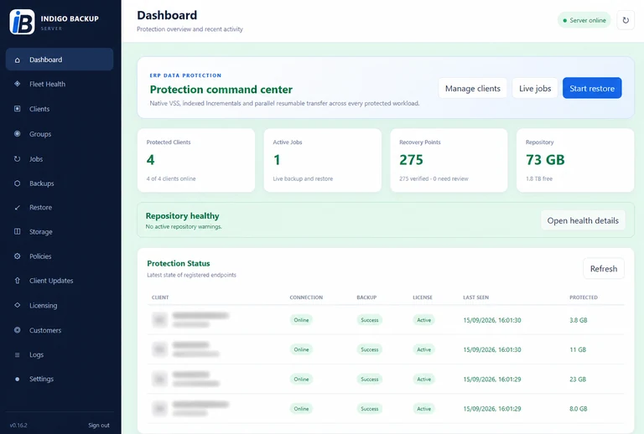Screen dimensions: 644x434
Task: Open the Licensing page
Action: pyautogui.click(x=60, y=305)
